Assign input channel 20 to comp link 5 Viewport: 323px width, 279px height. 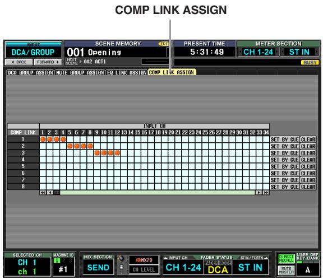tap(172, 166)
